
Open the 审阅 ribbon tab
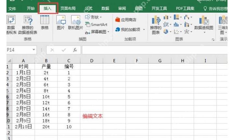pos(122,8)
